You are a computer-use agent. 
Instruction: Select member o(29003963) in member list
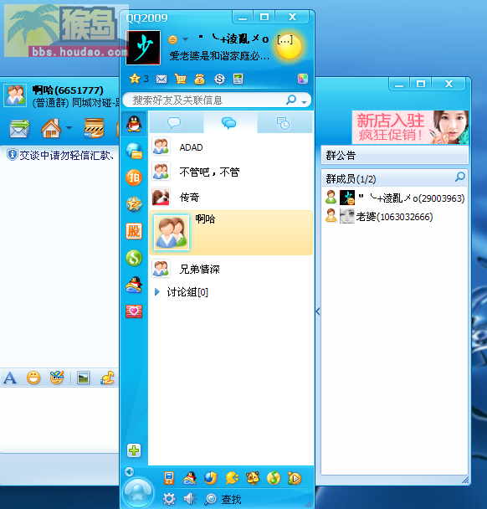(x=394, y=198)
